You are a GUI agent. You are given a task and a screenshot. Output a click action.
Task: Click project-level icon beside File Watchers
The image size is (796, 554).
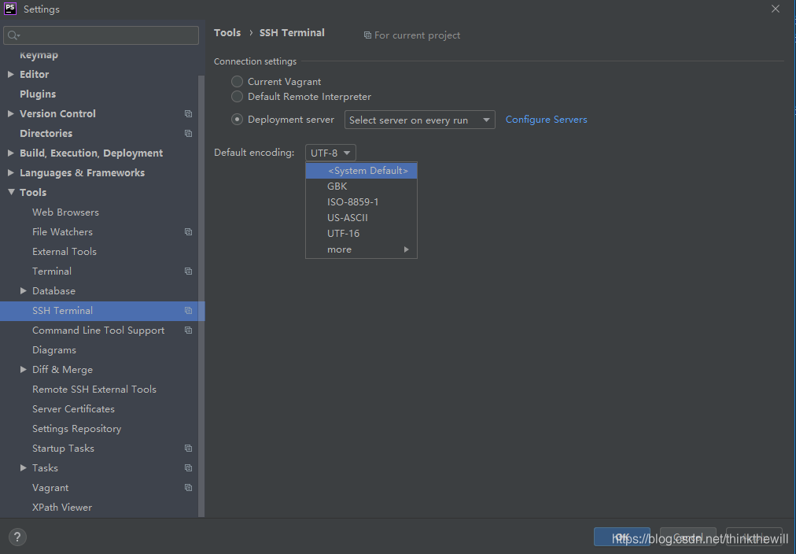(188, 232)
